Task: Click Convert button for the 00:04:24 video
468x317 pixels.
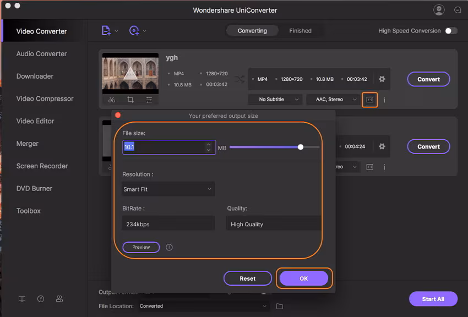Action: 428,147
